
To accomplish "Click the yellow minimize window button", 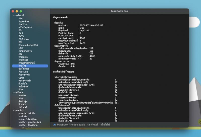I will coord(17,11).
